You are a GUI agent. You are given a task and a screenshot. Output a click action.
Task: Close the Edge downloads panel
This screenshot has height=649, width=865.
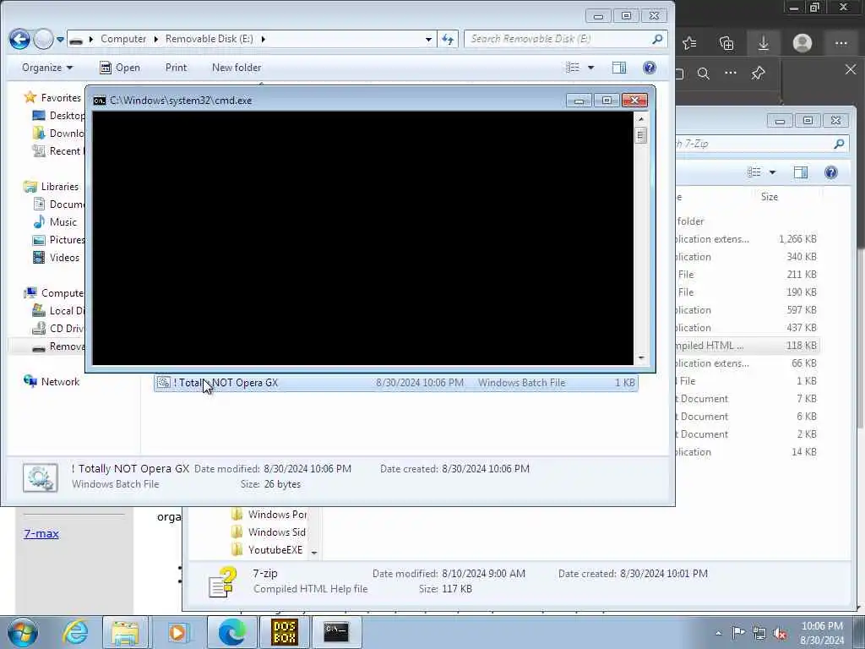click(850, 69)
